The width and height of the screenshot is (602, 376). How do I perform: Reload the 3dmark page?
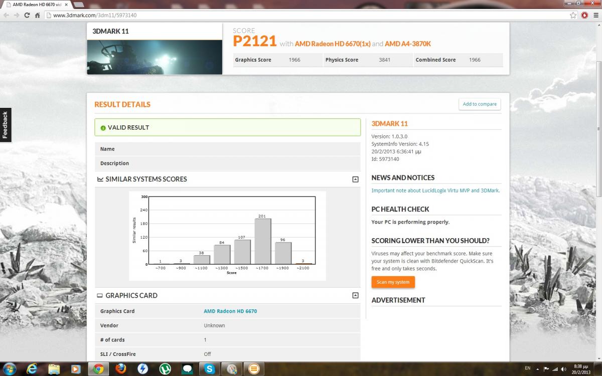click(27, 15)
